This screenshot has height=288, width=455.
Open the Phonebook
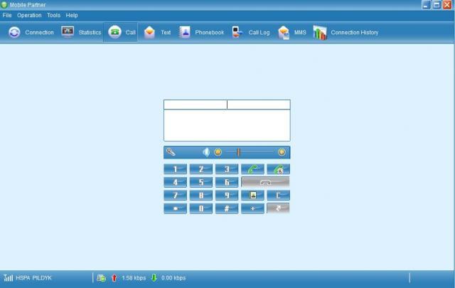click(x=201, y=33)
